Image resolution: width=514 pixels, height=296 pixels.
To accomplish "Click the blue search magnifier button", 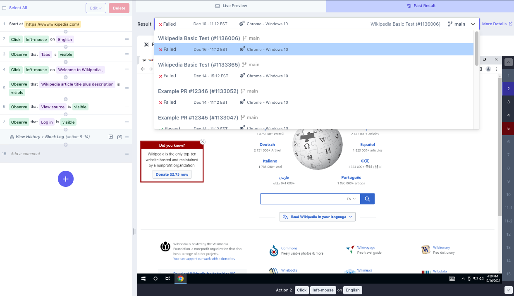I will 367,199.
